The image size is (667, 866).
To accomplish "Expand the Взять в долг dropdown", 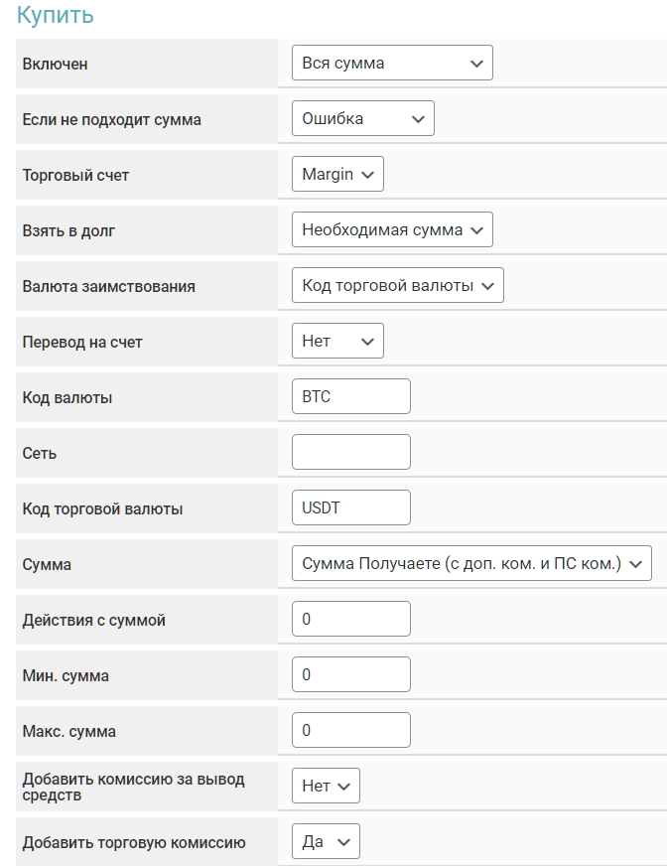I will pos(392,230).
